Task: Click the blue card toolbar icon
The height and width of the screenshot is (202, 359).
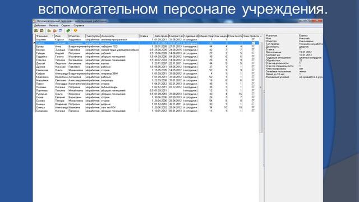Action: [x=61, y=30]
